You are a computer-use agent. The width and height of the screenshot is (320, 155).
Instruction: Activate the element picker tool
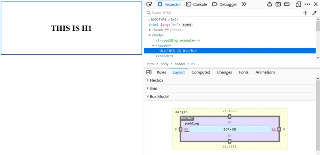point(149,4)
